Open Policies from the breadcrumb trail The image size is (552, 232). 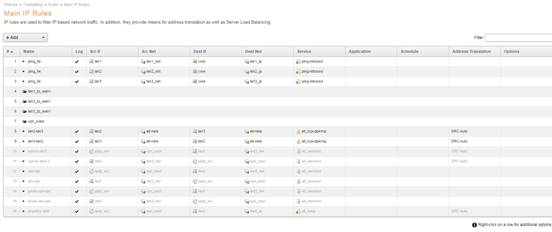click(x=11, y=5)
